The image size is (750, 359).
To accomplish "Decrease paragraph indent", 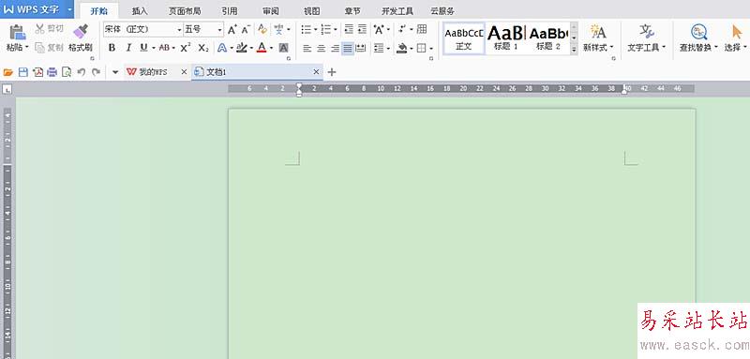I will click(x=349, y=30).
